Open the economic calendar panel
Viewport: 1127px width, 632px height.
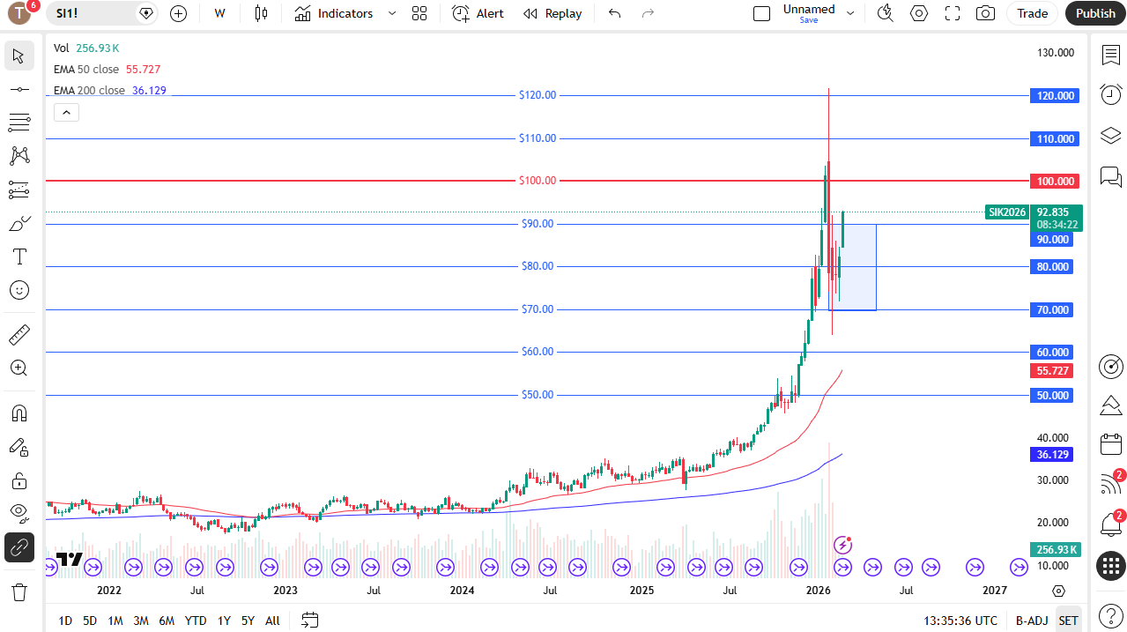(1110, 445)
